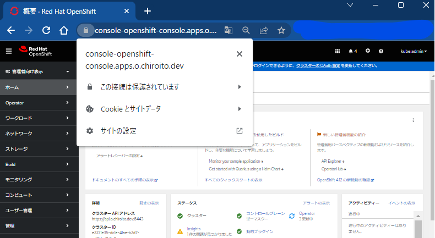
Task: Bookmark this page with the star icon
Action: pyautogui.click(x=281, y=30)
